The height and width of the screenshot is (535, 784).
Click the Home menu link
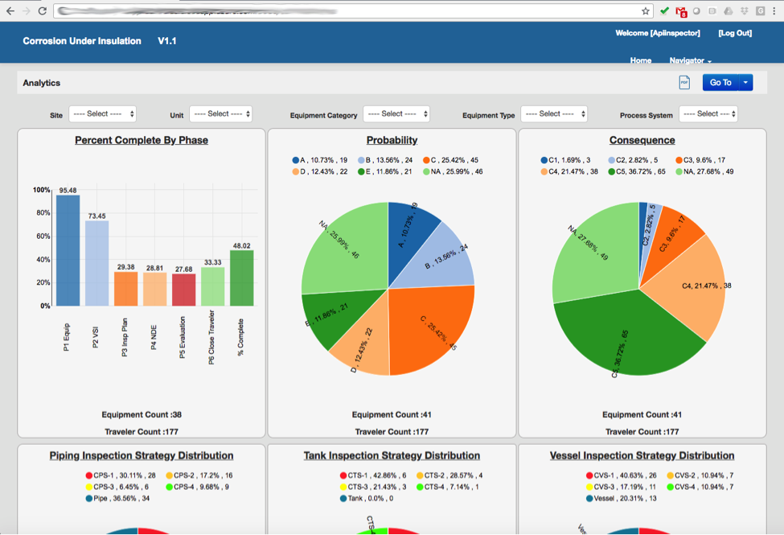click(x=641, y=60)
